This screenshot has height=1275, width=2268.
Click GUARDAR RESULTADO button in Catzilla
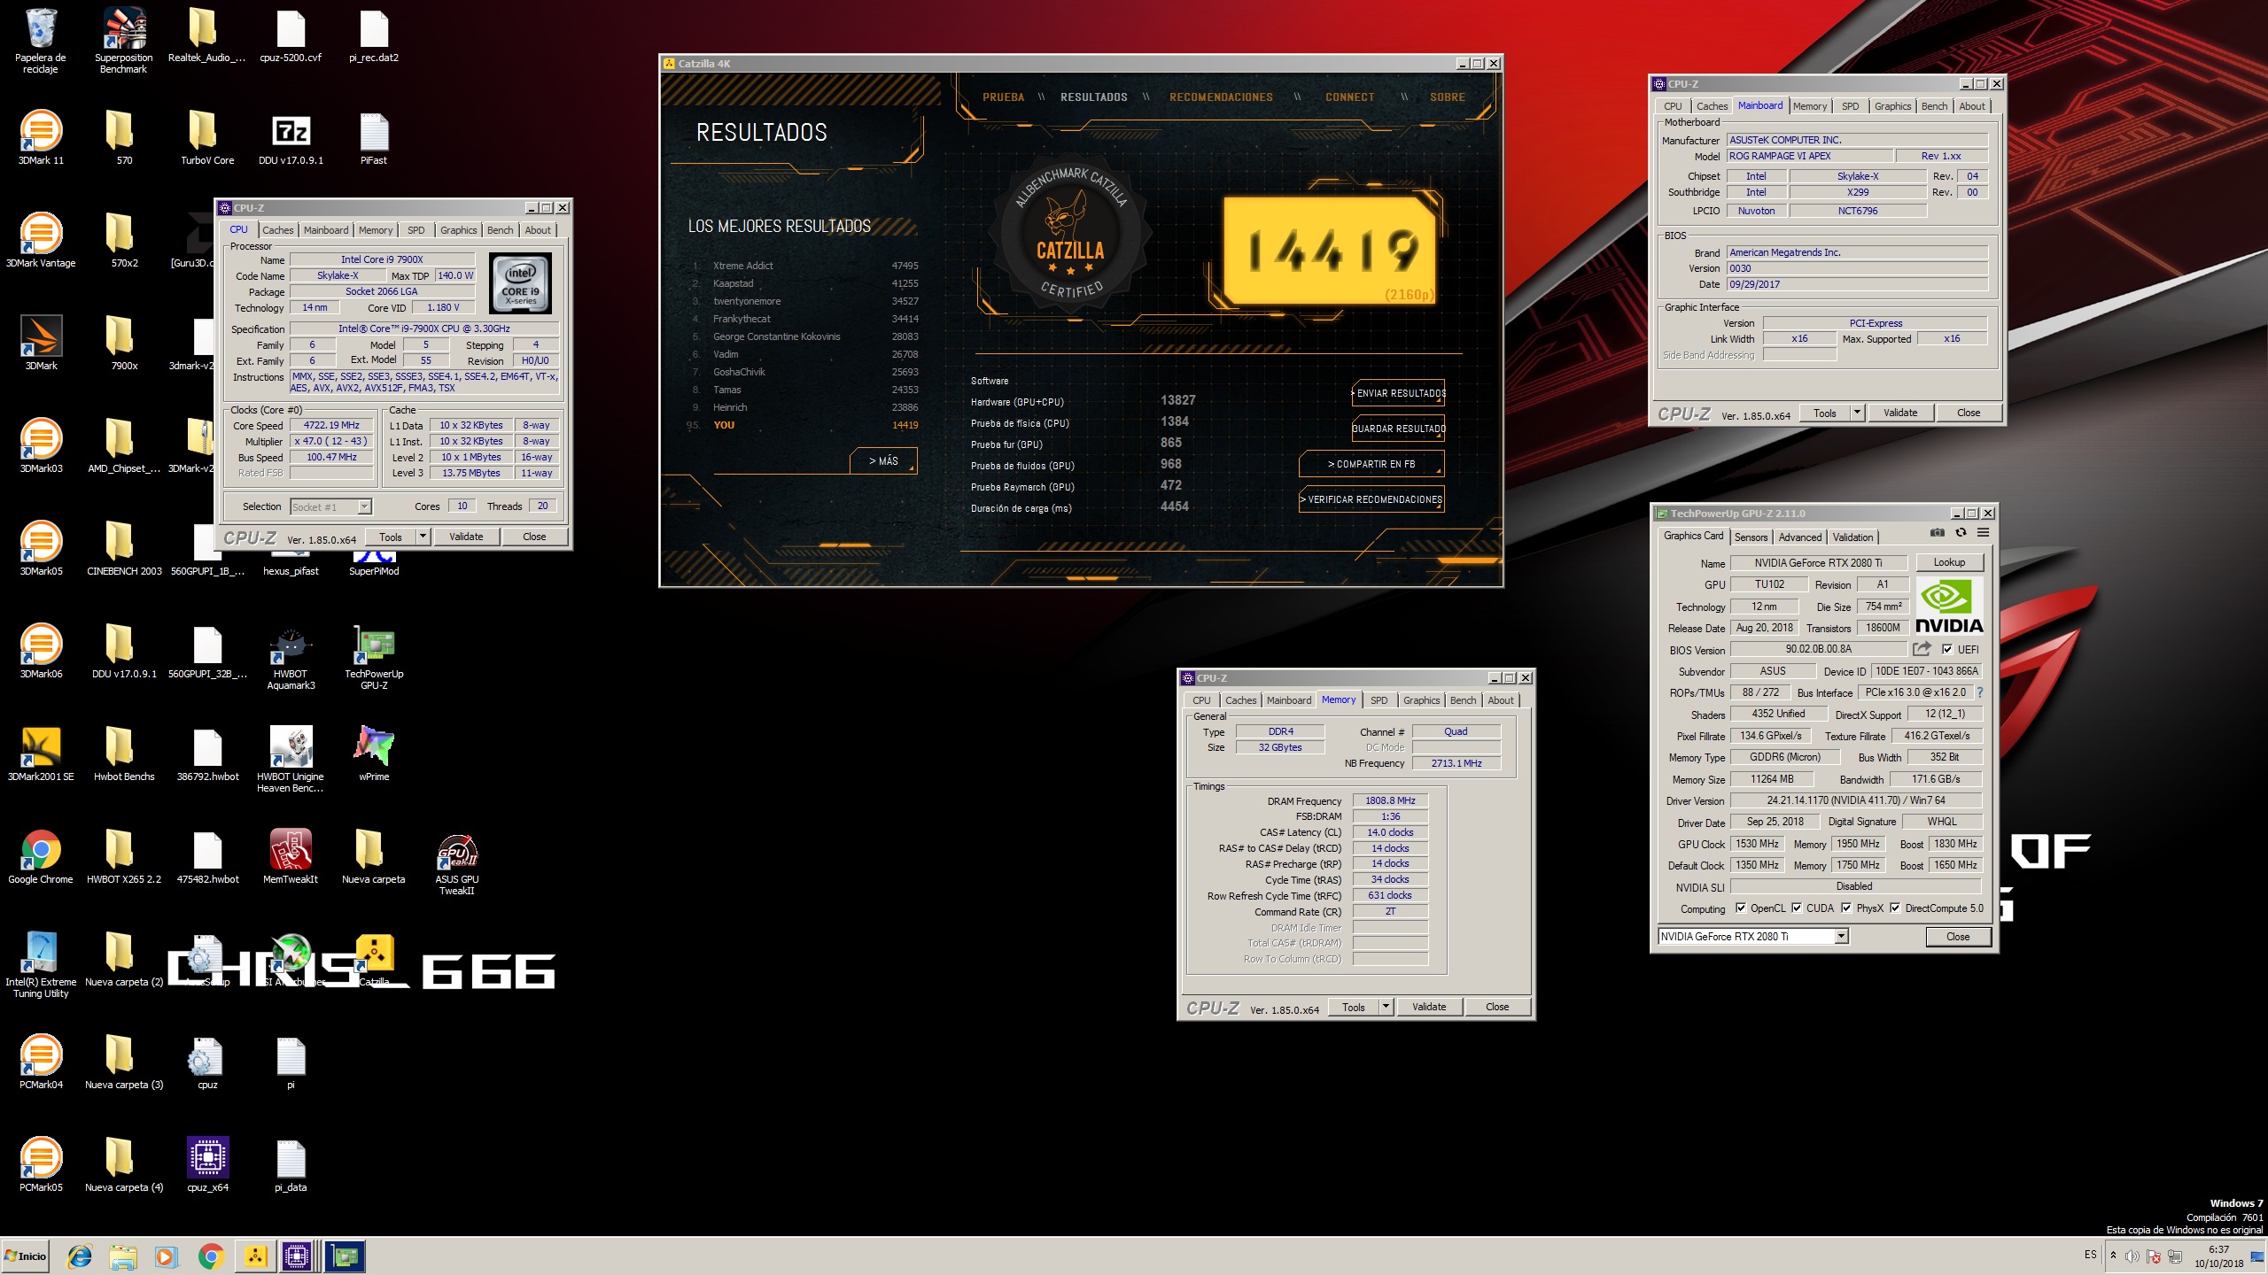tap(1398, 429)
